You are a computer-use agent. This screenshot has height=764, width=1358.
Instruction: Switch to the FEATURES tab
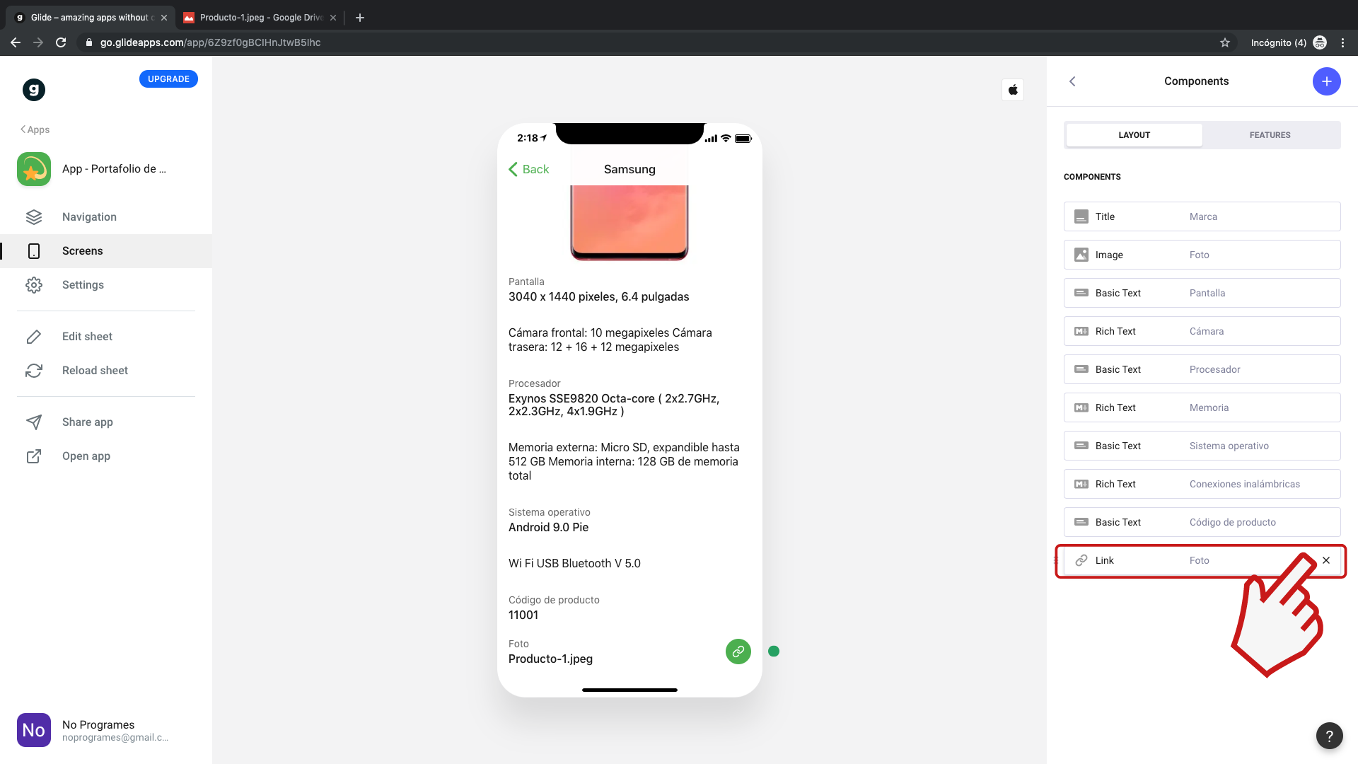(x=1270, y=135)
